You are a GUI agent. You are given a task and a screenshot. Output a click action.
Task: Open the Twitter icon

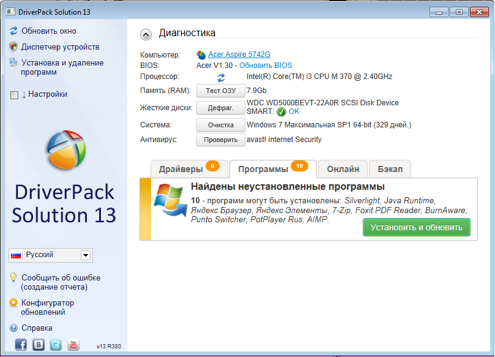click(56, 345)
